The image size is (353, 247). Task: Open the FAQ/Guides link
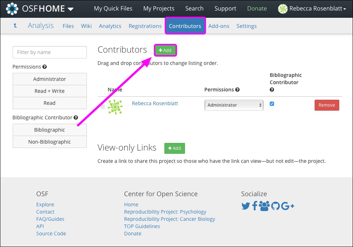pos(50,219)
